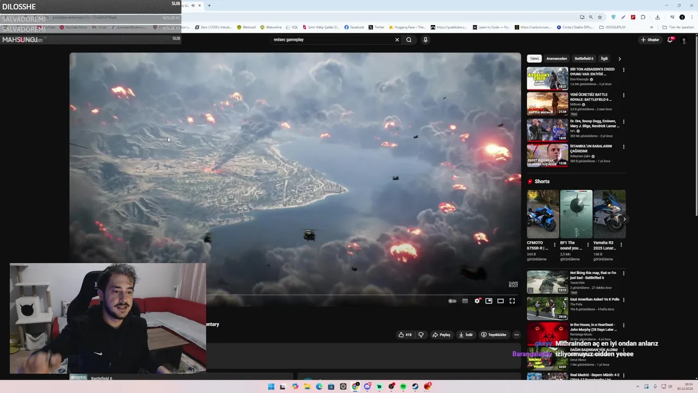Open the Assassin's Creed video thumbnail
The width and height of the screenshot is (698, 393).
[x=547, y=78]
